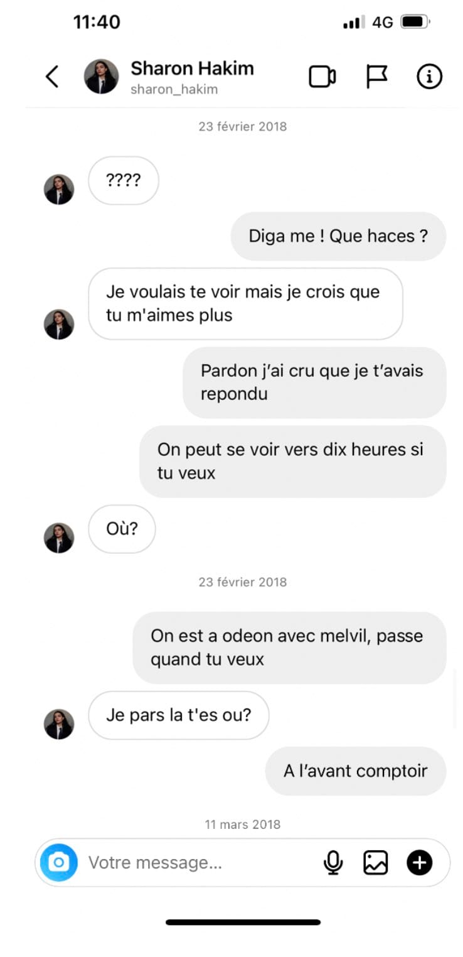Tap the back arrow
This screenshot has height=957, width=463.
pyautogui.click(x=52, y=77)
